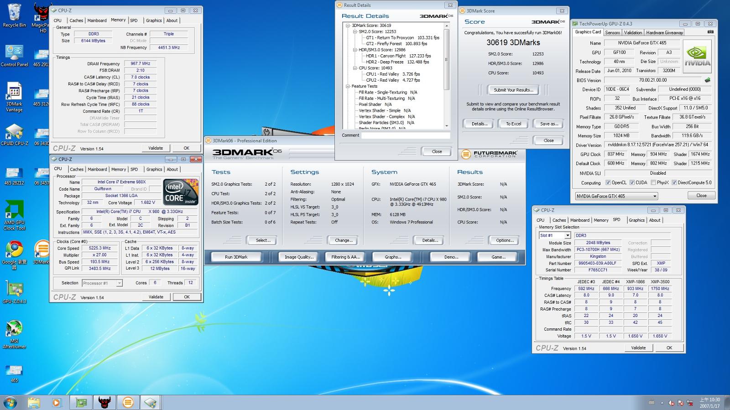Click the Run 3DMark button
This screenshot has height=410, width=730.
[x=236, y=257]
